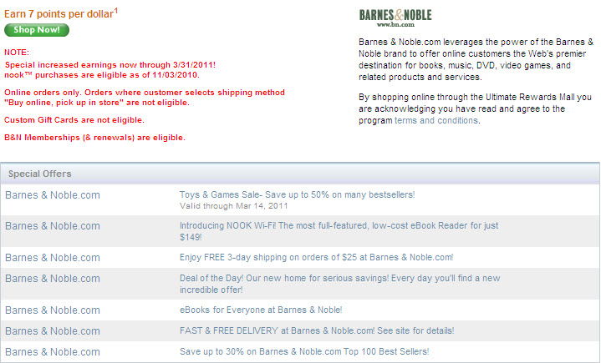Click the Barnes & Noble logo
This screenshot has height=363, width=601.
click(395, 18)
